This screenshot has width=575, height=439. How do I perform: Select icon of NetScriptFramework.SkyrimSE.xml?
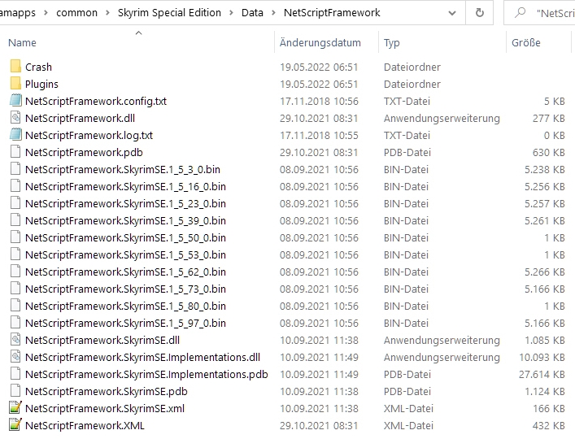(15, 408)
